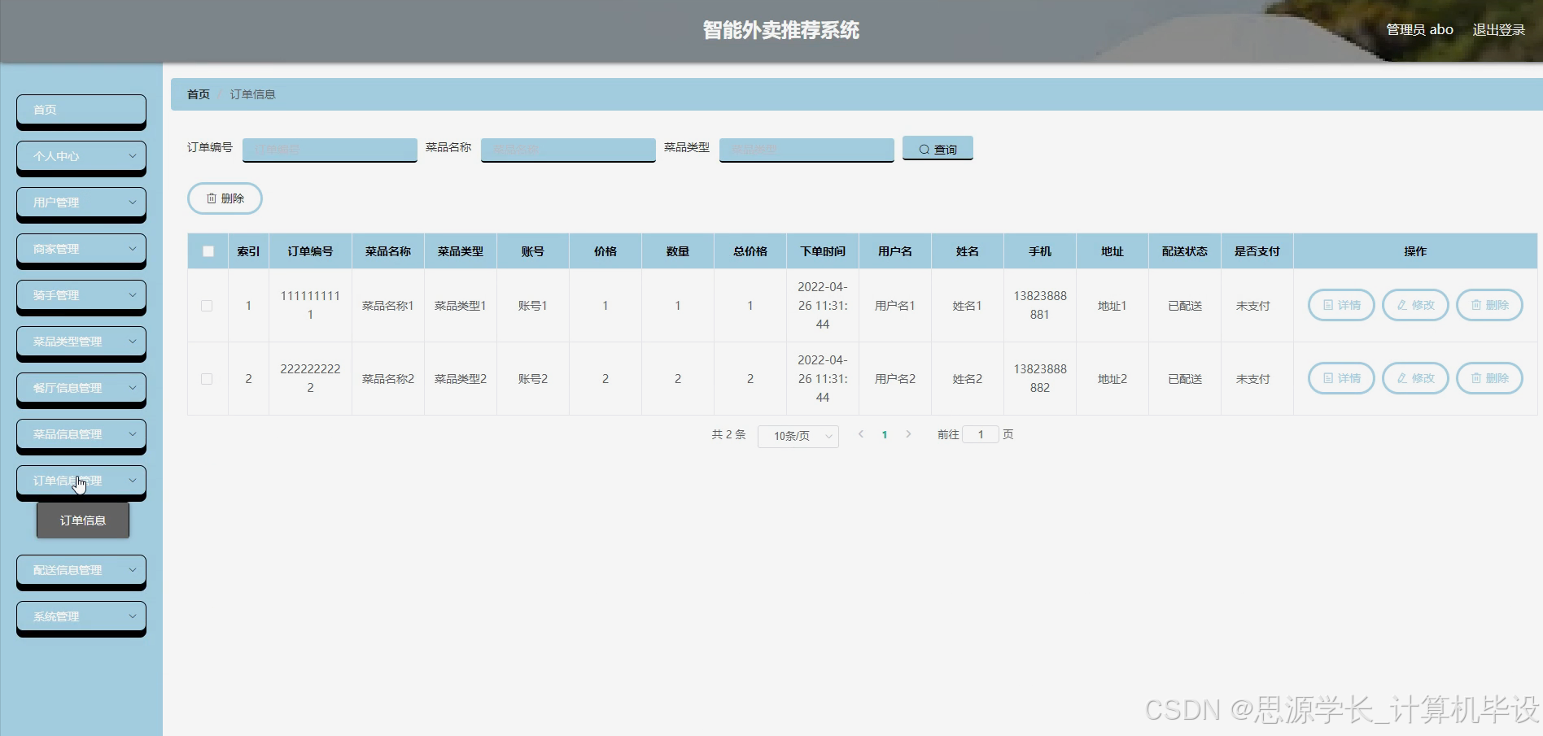Collapse the 订单信息管理 sidebar menu

81,481
